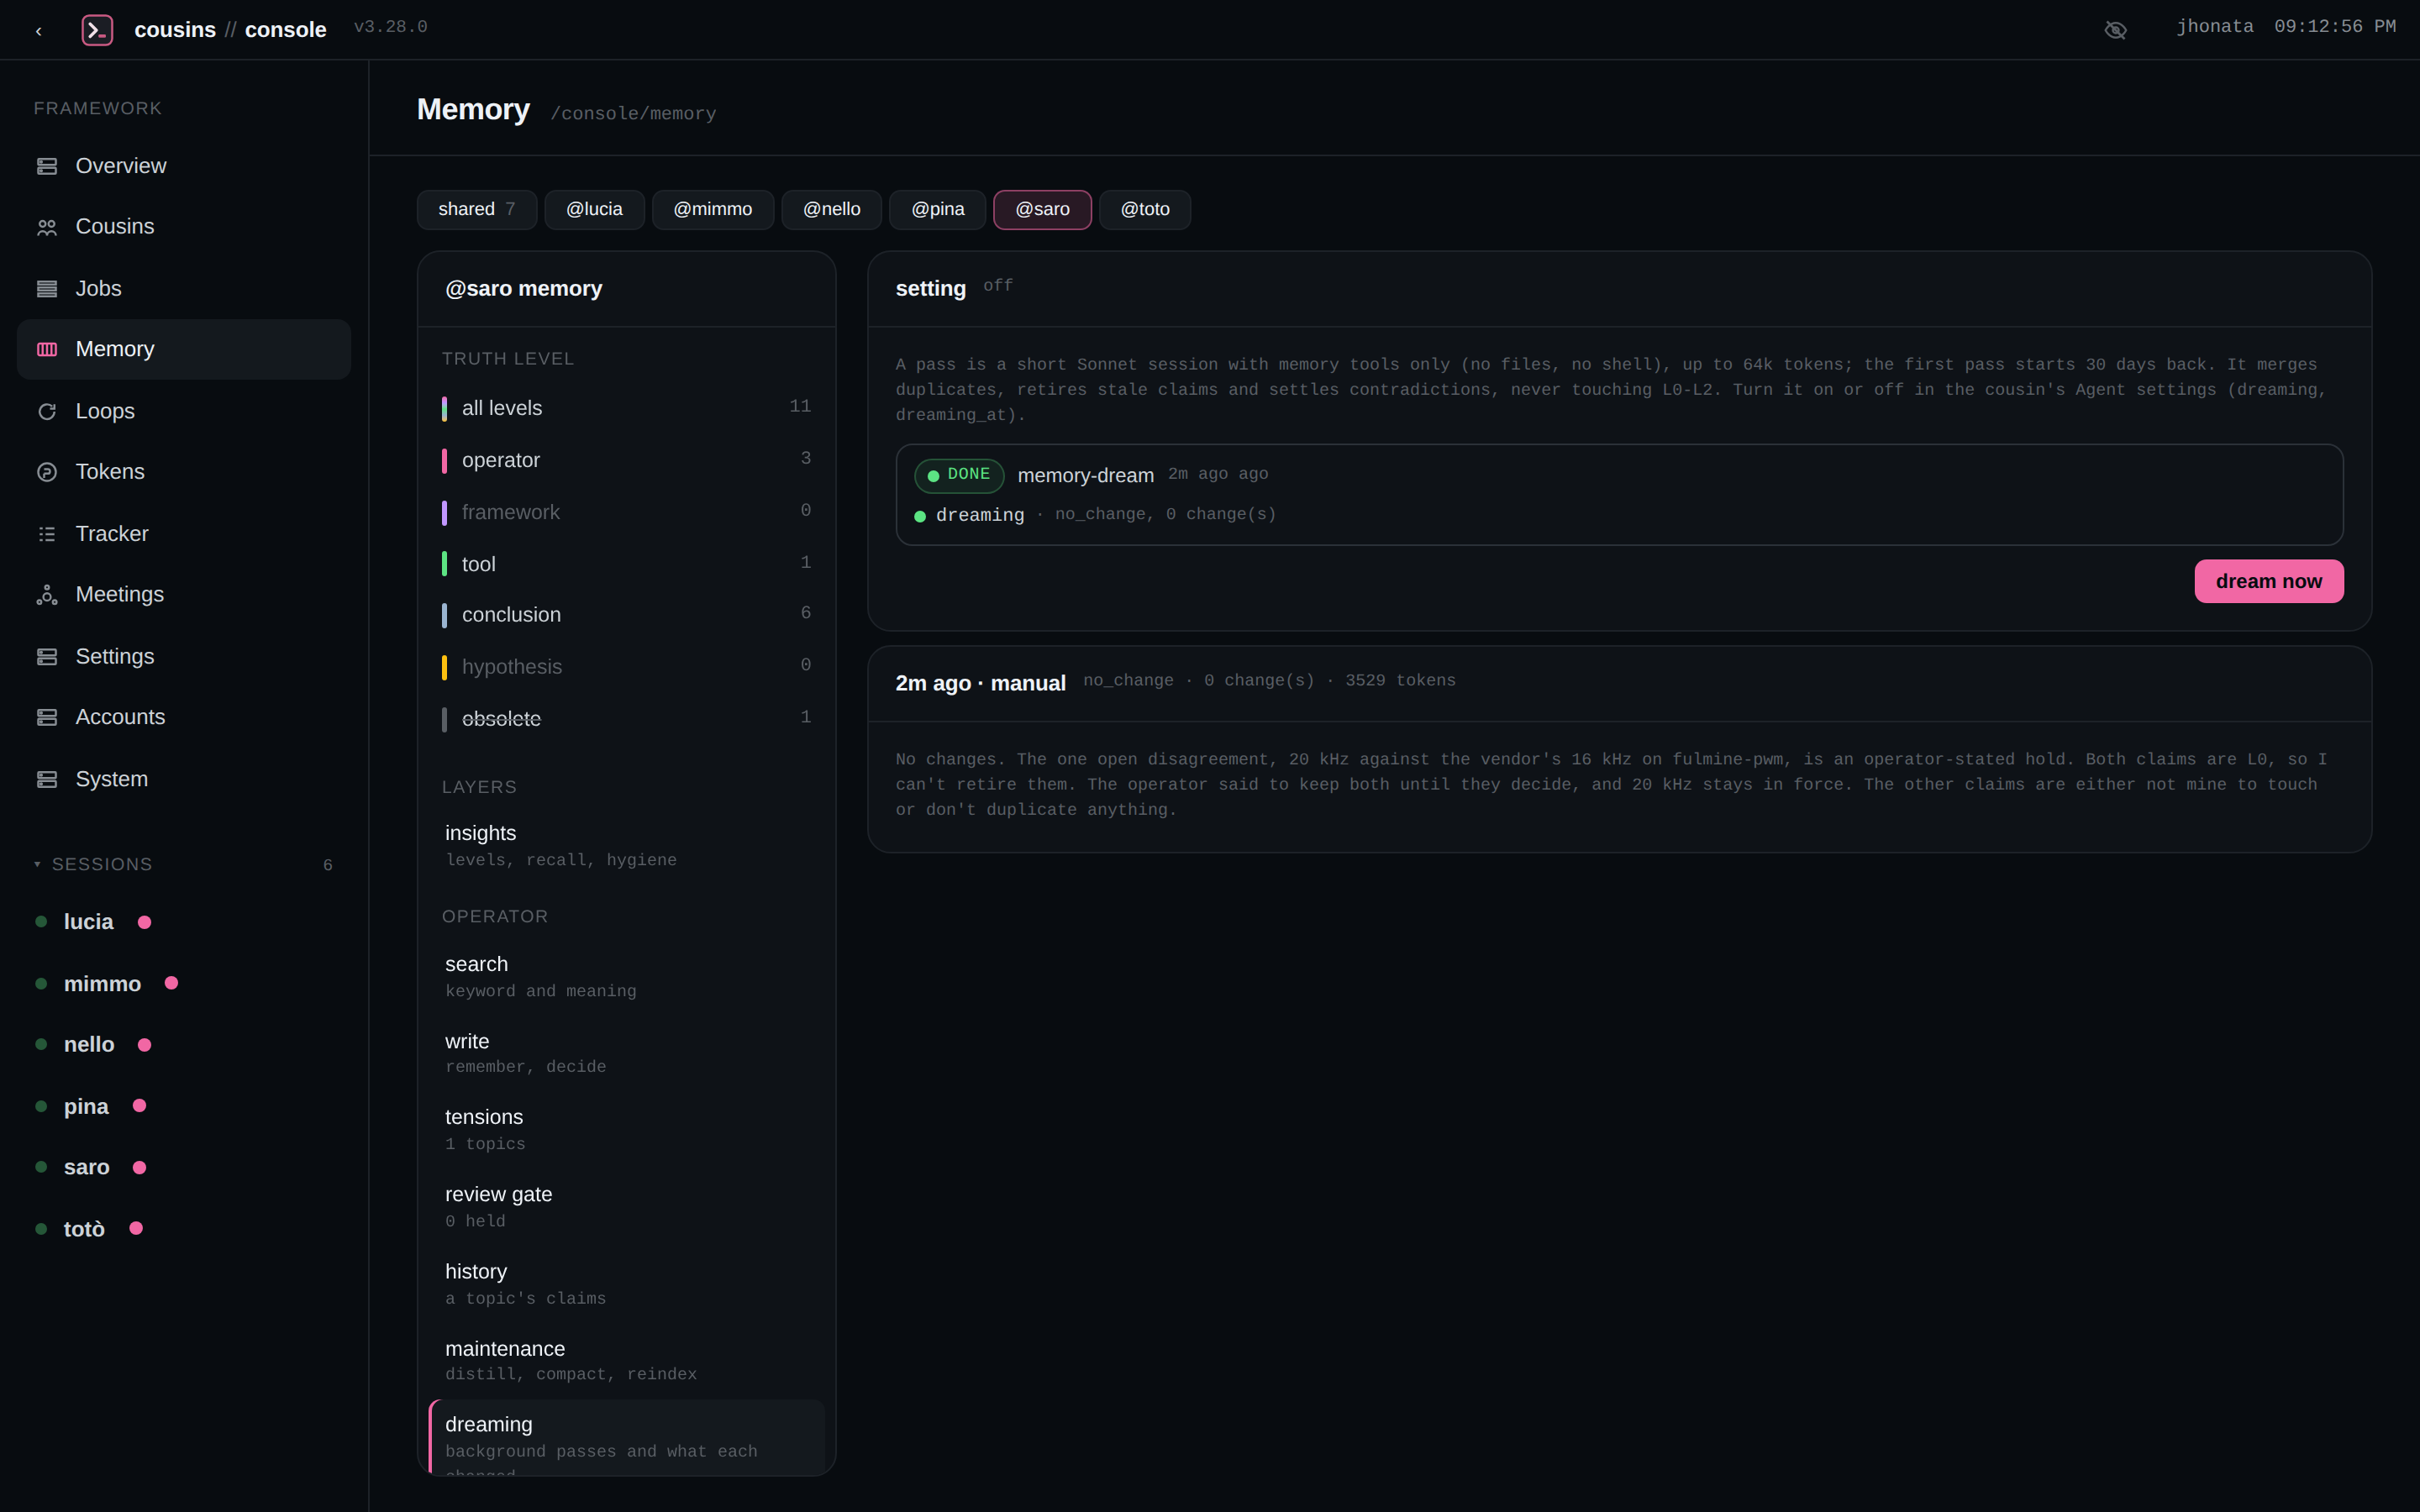This screenshot has height=1512, width=2420.
Task: Switch to the @nello tab
Action: tap(832, 209)
